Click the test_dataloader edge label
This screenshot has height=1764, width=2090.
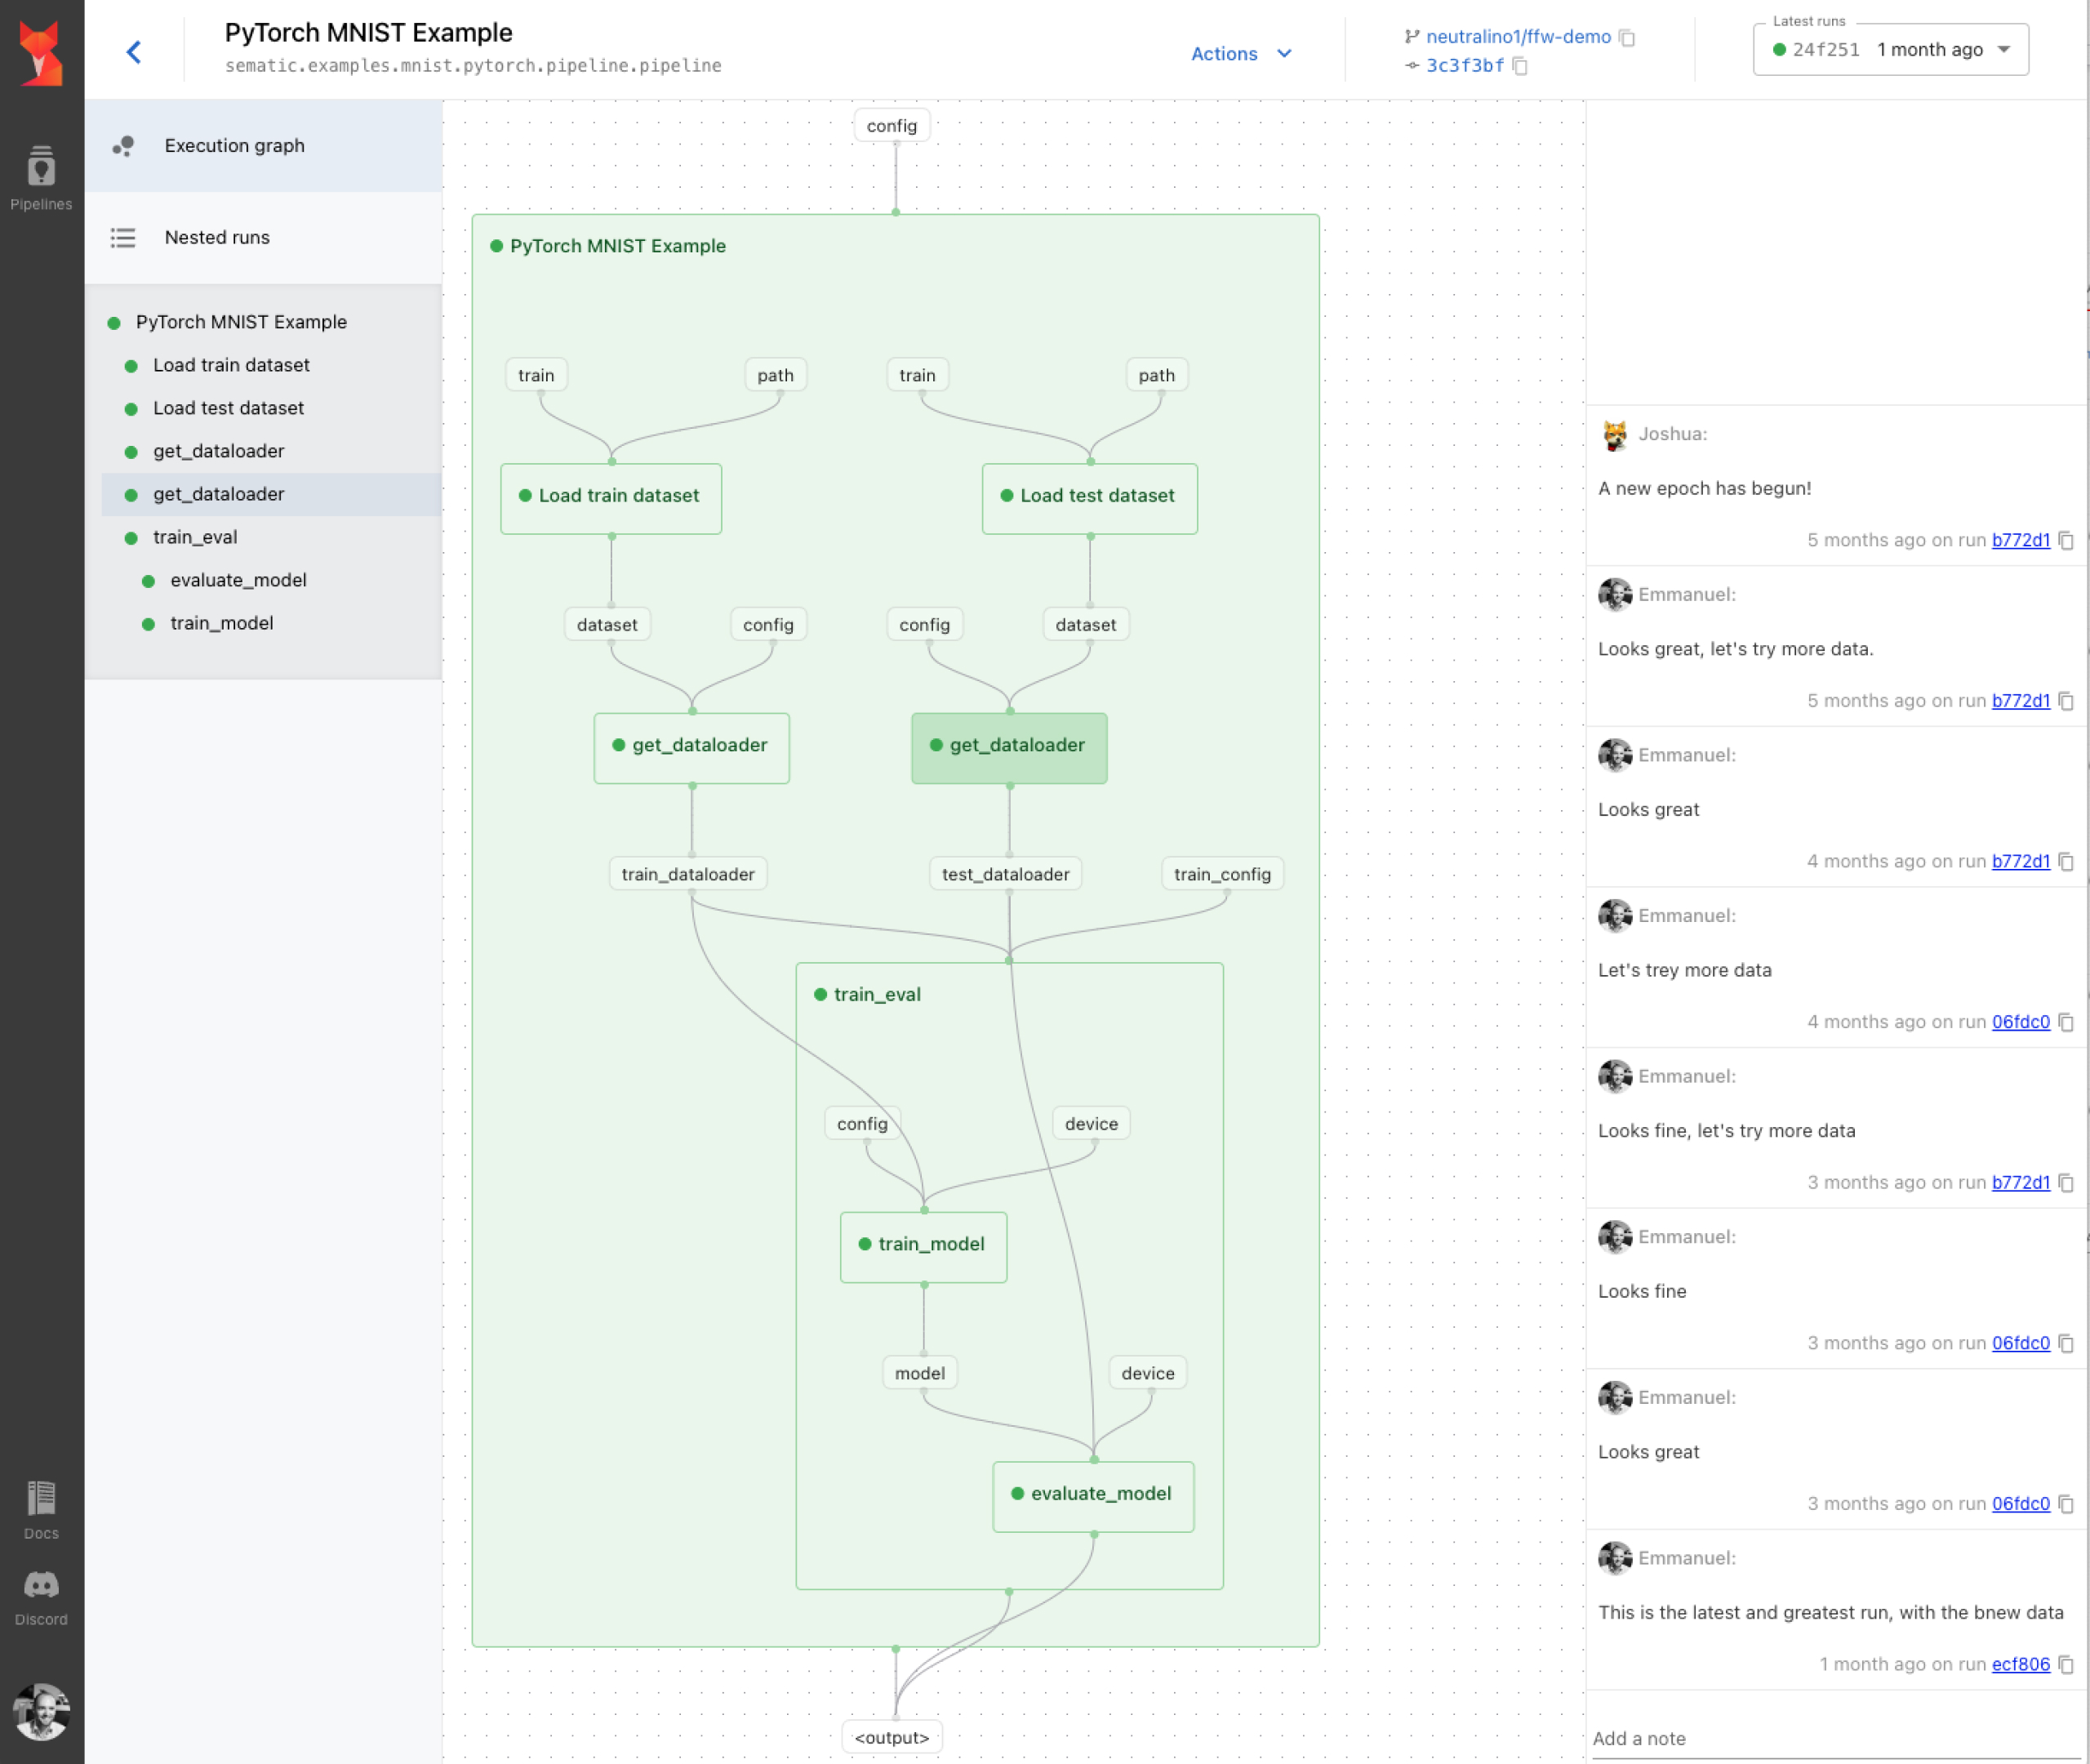(x=1006, y=875)
